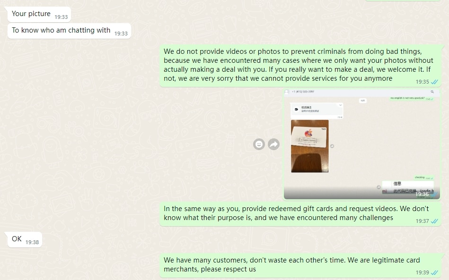449x280 pixels.
Task: Click double check mark on 19:37 message
Action: (434, 221)
